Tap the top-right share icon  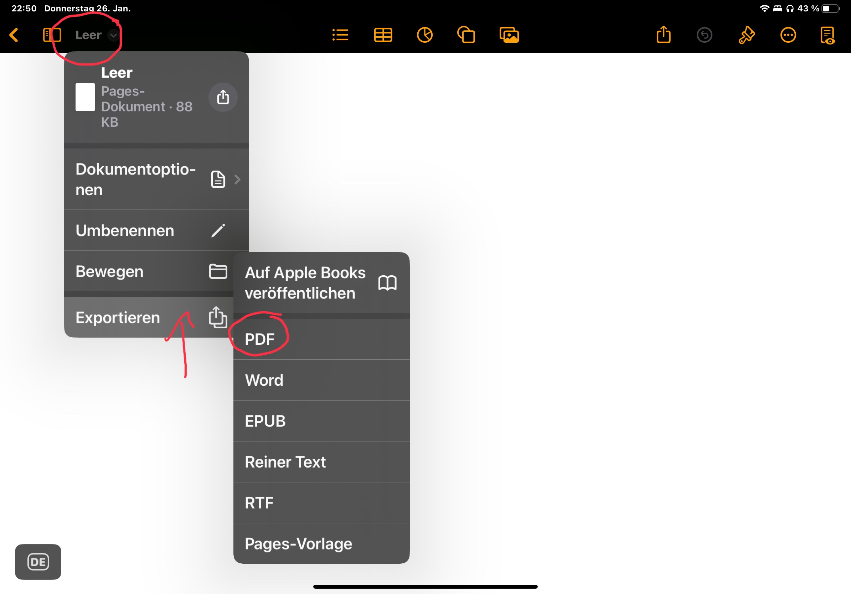pyautogui.click(x=664, y=35)
